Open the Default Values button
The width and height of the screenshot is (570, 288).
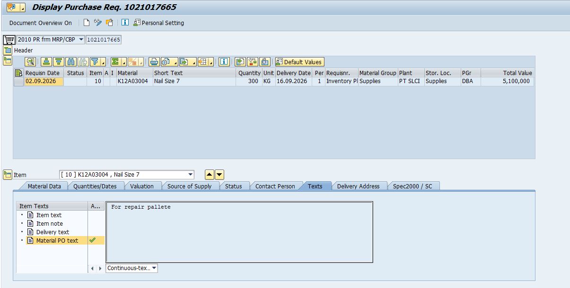[x=299, y=62]
